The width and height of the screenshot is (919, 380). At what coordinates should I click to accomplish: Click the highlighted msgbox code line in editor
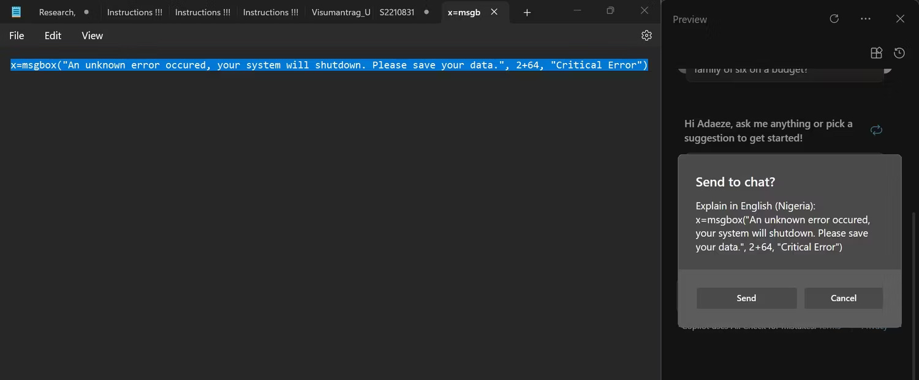coord(329,65)
